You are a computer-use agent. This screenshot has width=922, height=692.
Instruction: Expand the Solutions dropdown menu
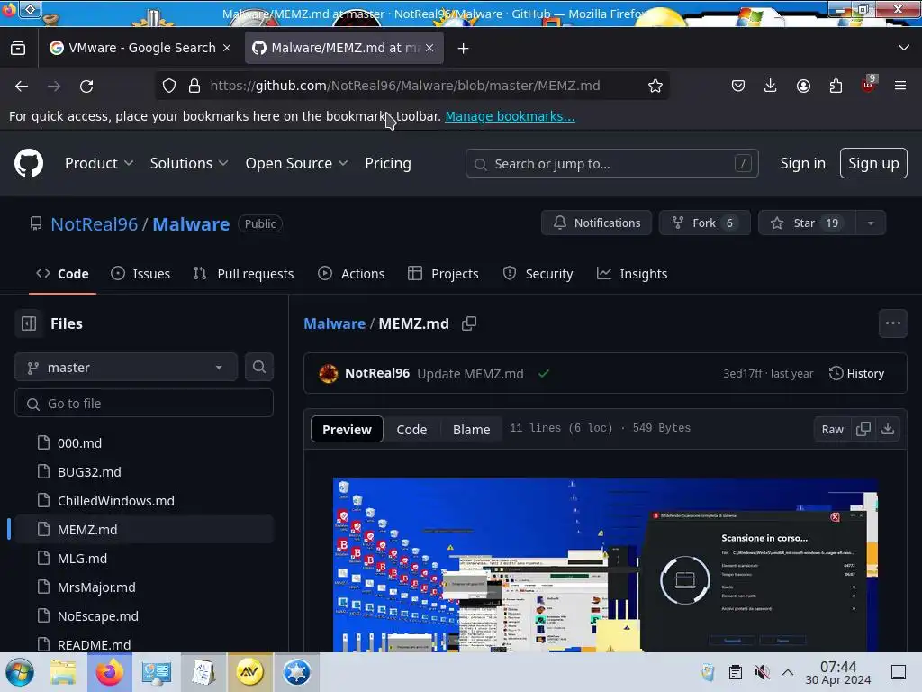189,163
